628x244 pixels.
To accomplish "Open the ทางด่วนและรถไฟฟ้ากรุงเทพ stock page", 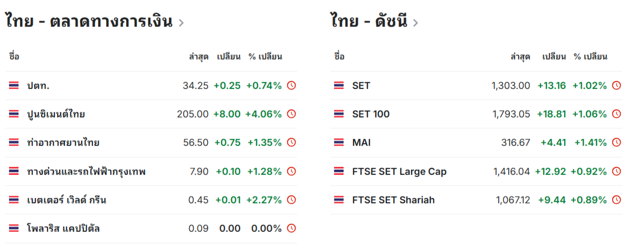I will click(86, 171).
